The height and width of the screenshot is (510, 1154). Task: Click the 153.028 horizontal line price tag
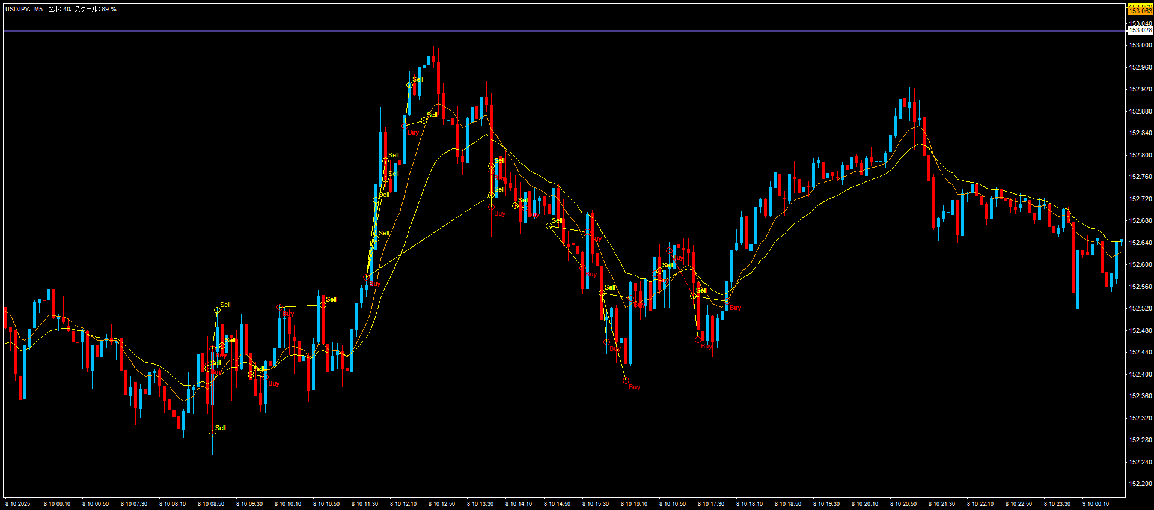pos(1140,30)
